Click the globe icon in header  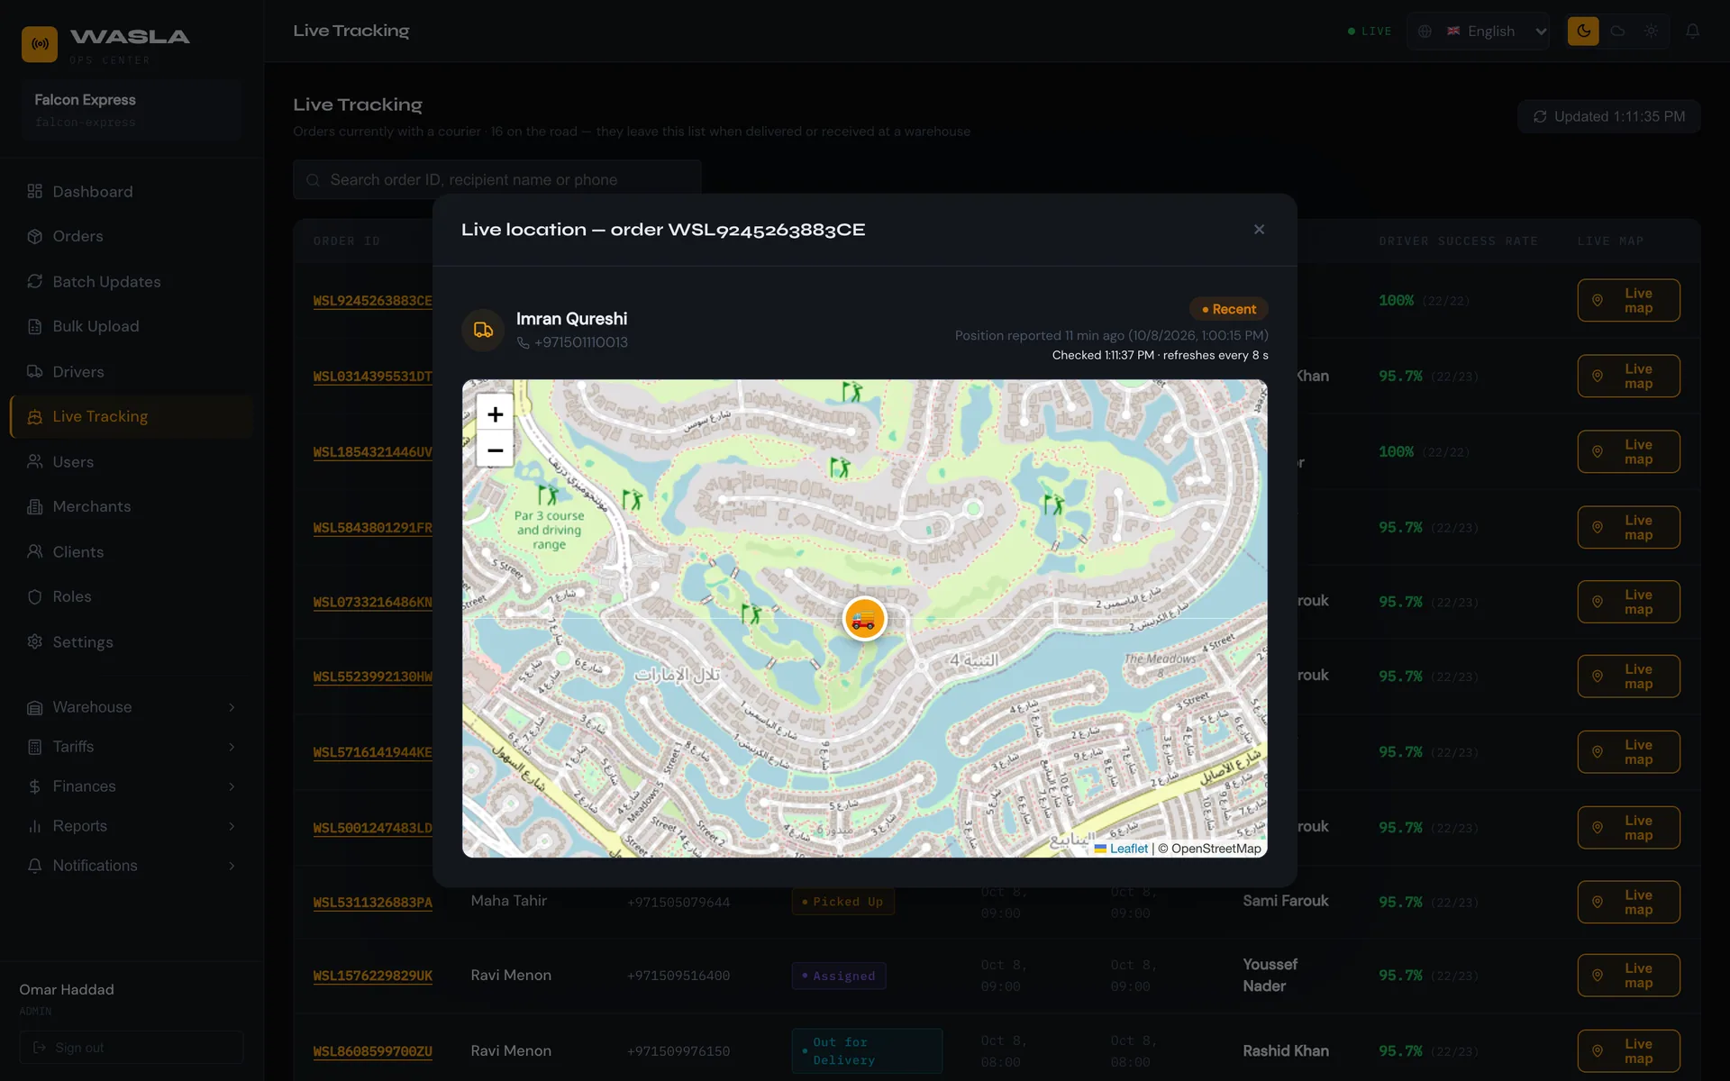[1425, 31]
